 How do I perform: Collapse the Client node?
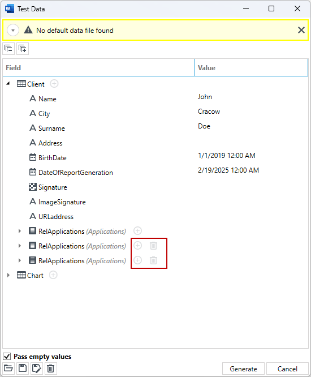(8, 84)
